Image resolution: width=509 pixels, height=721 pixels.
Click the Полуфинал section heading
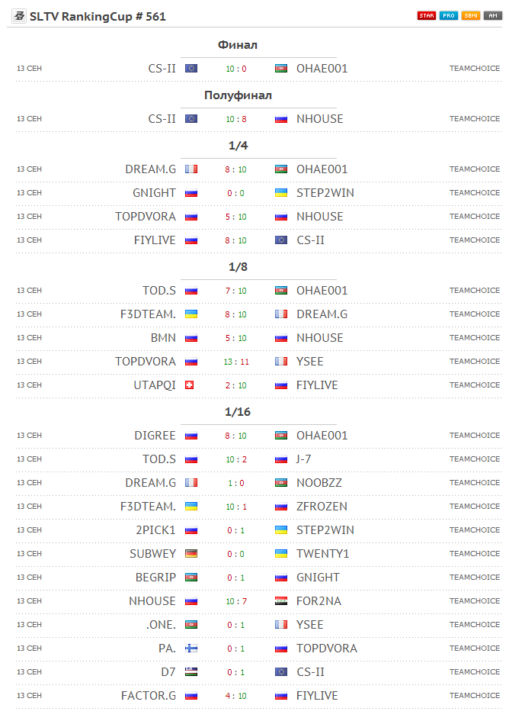point(238,95)
